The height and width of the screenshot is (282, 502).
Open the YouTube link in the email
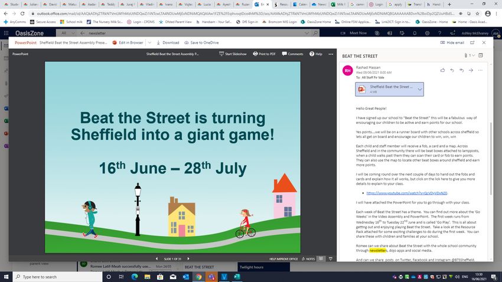pos(406,193)
